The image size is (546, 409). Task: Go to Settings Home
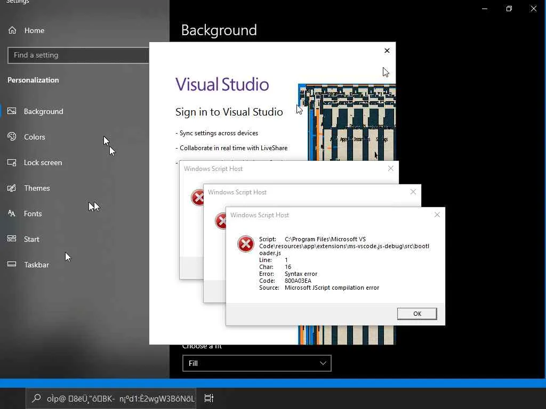point(27,30)
